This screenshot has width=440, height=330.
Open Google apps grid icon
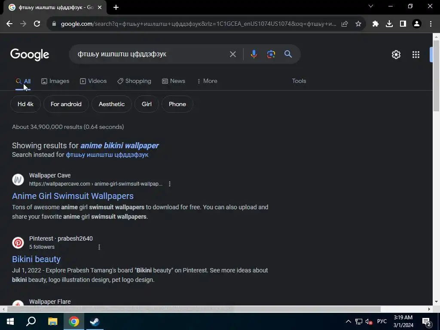416,55
